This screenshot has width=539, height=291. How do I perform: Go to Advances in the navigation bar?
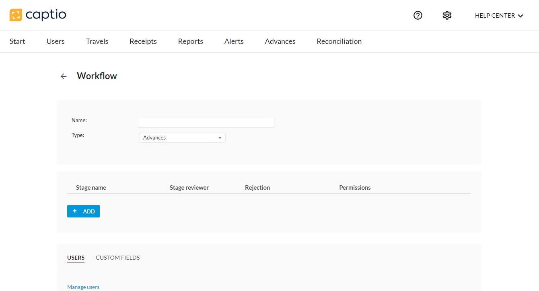pos(280,41)
